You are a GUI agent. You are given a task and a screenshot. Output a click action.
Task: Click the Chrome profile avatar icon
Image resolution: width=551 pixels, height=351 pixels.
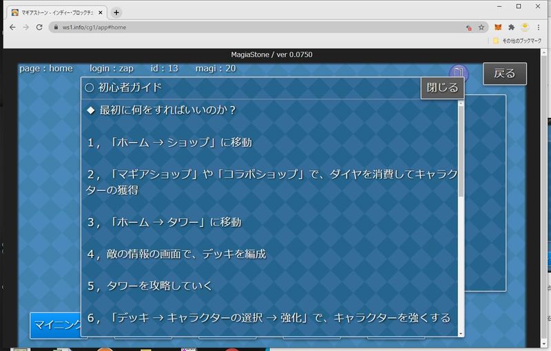pos(525,27)
